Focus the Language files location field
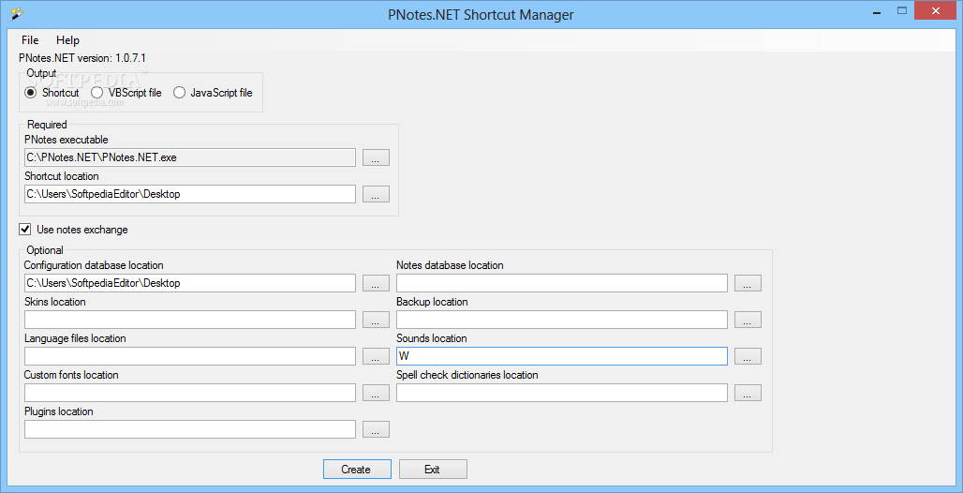Screen dimensions: 963x493 tap(190, 356)
